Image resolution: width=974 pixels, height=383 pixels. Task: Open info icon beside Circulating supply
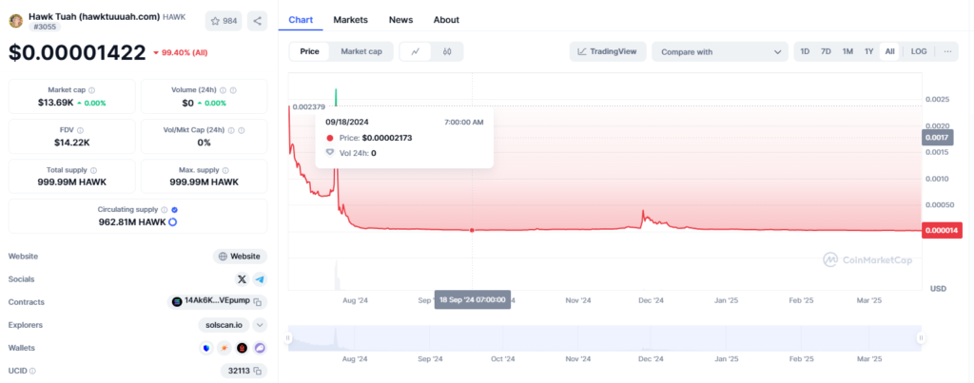(x=164, y=210)
